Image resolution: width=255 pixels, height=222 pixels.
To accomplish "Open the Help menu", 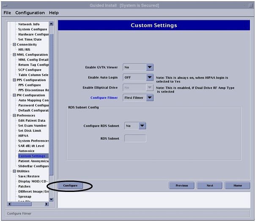I will (54, 13).
